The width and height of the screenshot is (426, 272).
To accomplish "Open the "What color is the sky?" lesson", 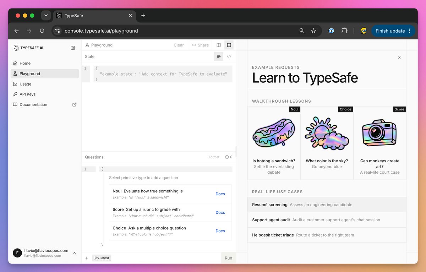I will click(327, 143).
